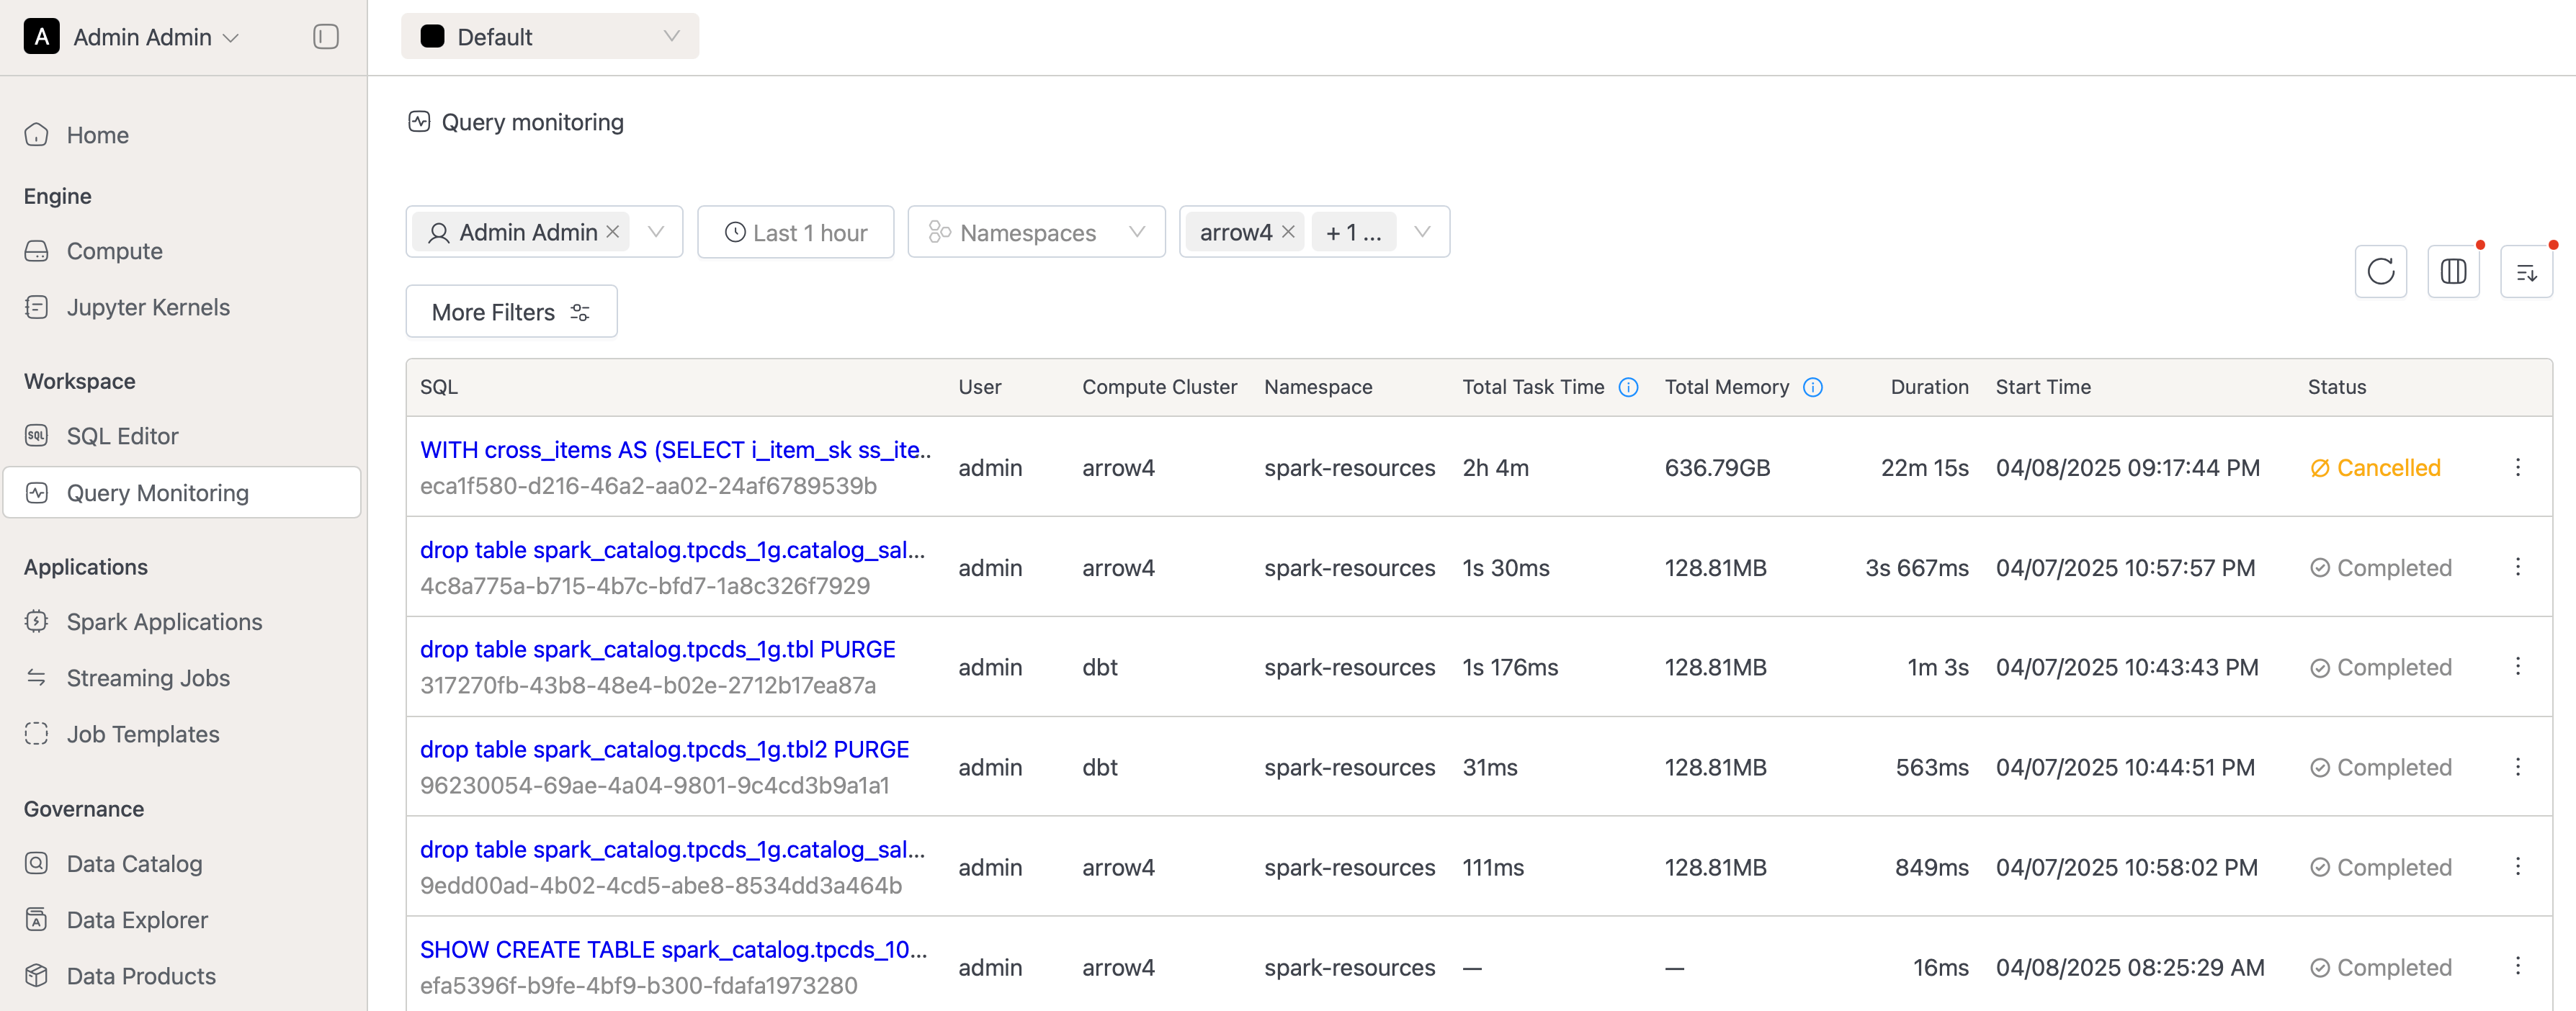Open actions menu for query efa5396f

click(2517, 966)
